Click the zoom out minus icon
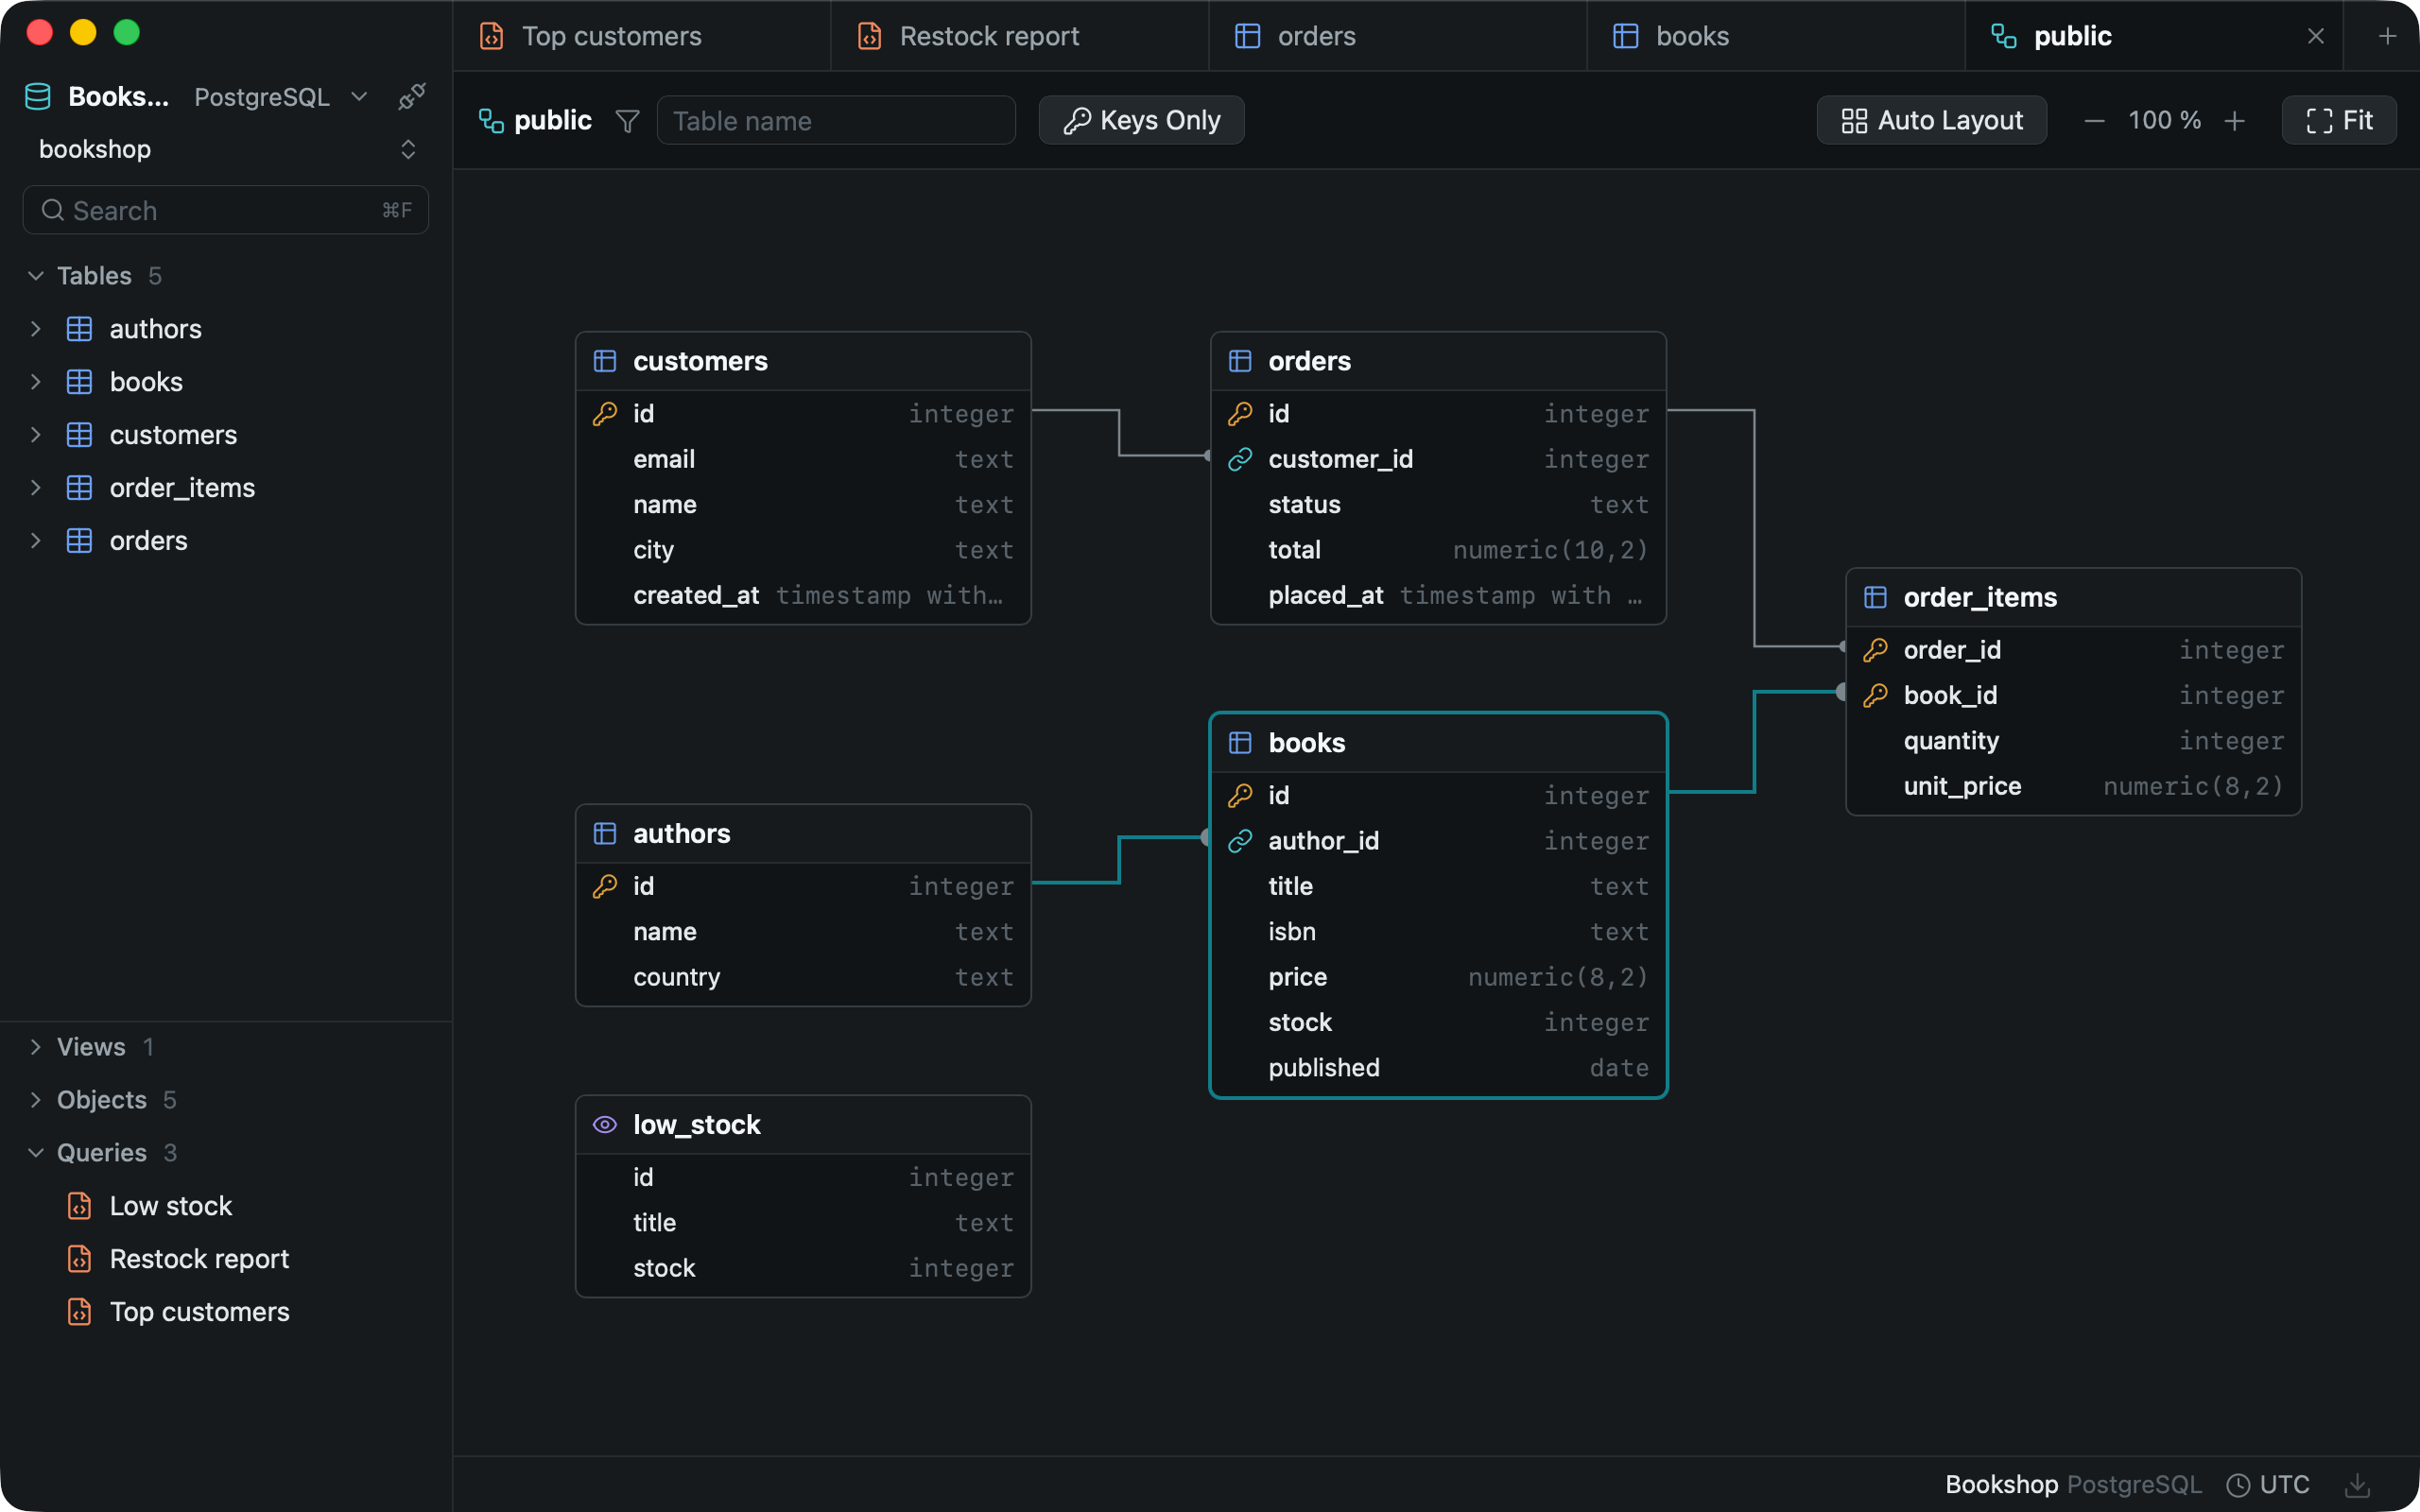This screenshot has width=2420, height=1512. (2094, 121)
